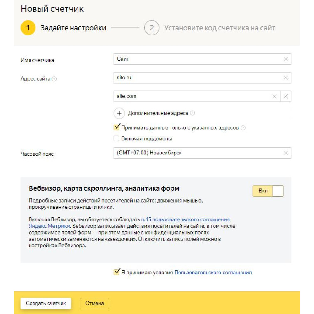Clear the counter name field
The height and width of the screenshot is (314, 314).
point(285,59)
